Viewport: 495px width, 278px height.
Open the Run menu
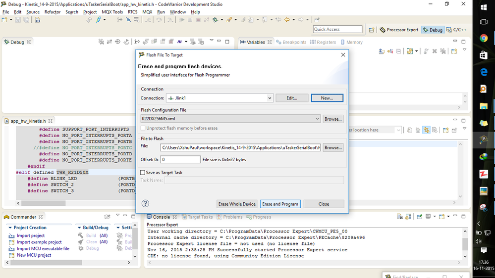[x=161, y=12]
